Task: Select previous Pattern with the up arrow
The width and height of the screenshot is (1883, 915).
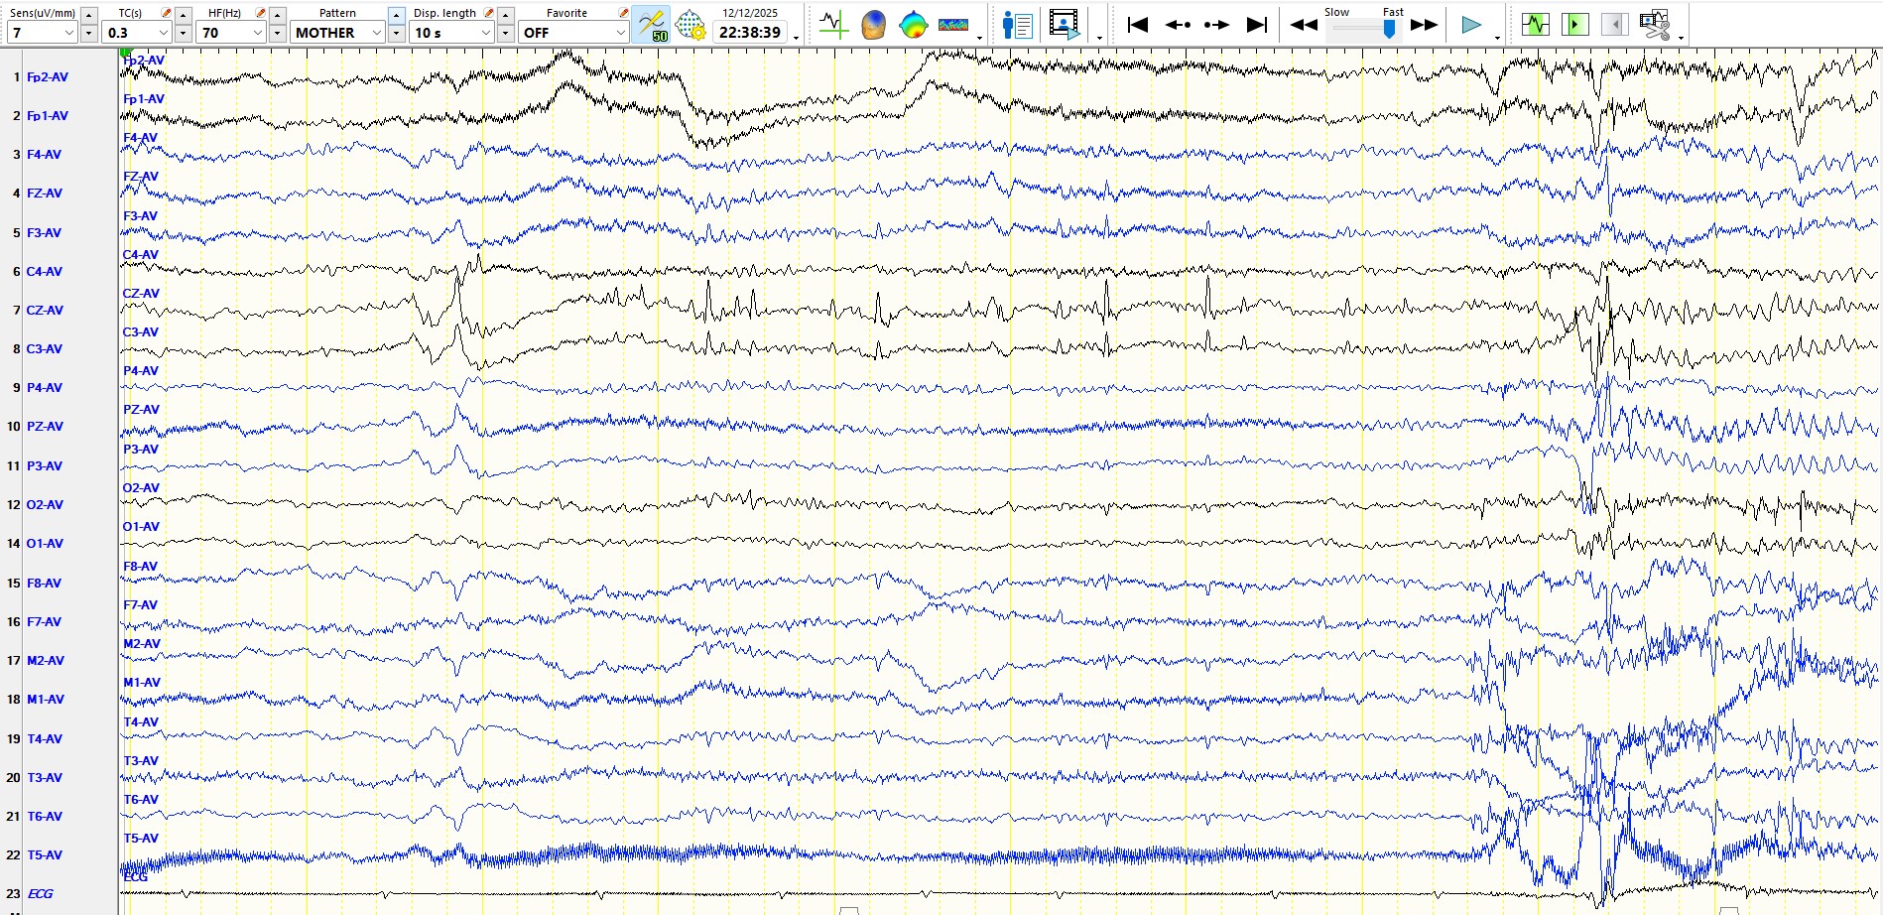Action: (x=397, y=15)
